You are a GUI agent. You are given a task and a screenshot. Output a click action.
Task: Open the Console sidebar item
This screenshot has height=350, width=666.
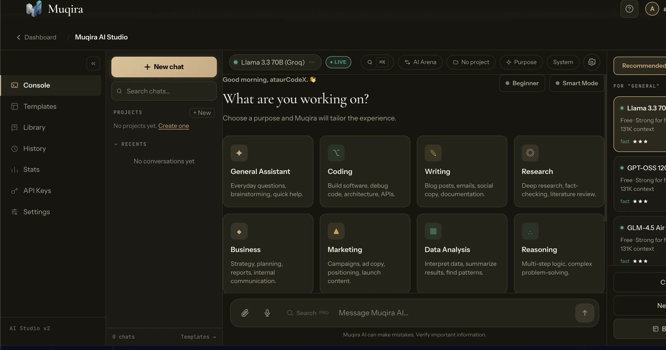click(51, 86)
